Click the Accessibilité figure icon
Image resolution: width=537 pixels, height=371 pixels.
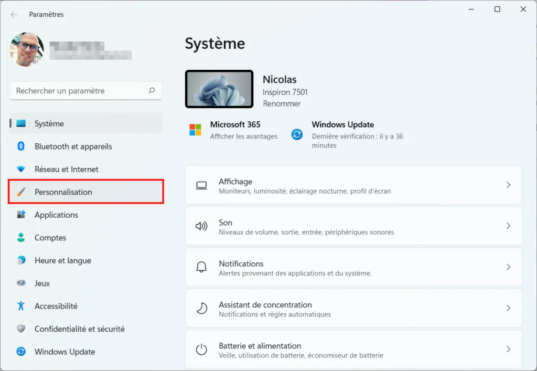tap(21, 305)
